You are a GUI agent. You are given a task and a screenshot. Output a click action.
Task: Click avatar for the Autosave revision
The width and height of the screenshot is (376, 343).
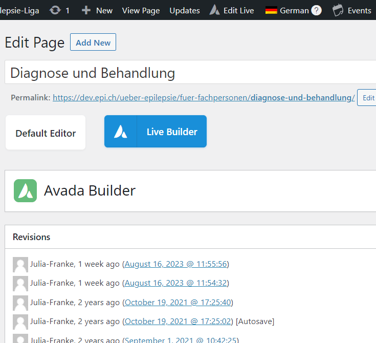[x=20, y=322]
